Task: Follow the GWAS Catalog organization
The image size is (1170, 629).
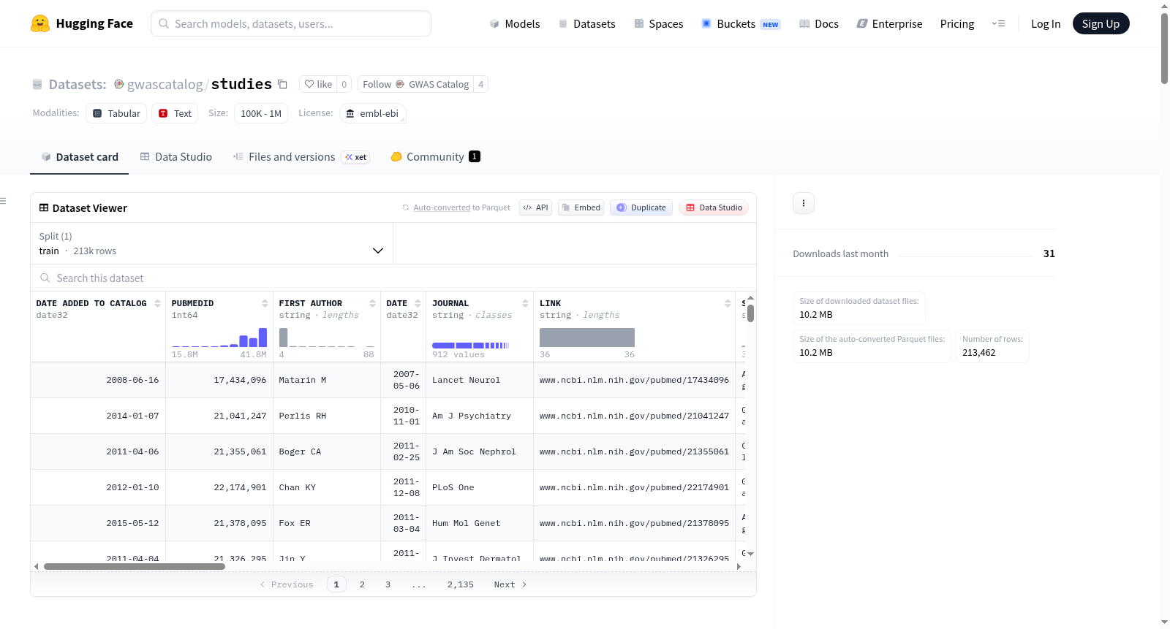Action: pos(415,84)
